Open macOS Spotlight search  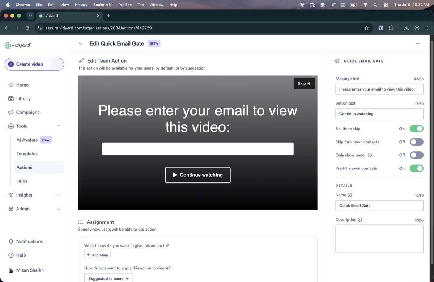[375, 5]
